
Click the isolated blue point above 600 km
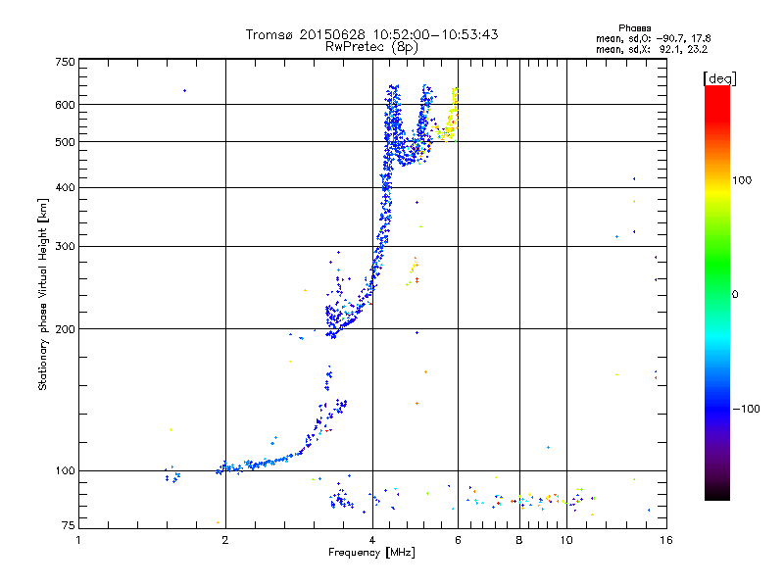(x=184, y=90)
